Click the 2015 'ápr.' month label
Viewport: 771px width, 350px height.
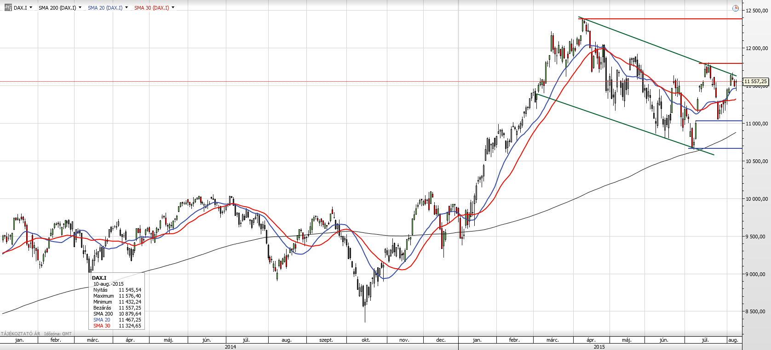591,340
